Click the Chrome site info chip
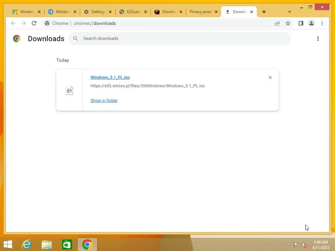The image size is (335, 251). click(x=57, y=23)
